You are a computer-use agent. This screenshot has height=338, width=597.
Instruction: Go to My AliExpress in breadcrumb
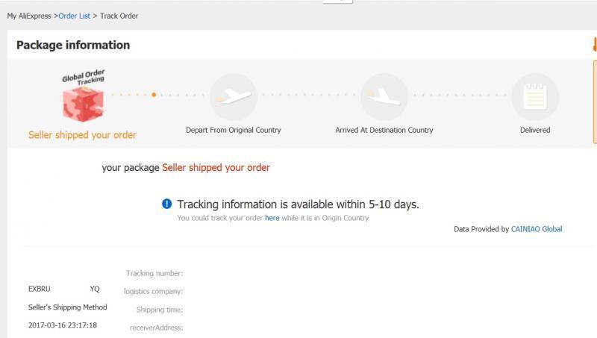pos(30,16)
